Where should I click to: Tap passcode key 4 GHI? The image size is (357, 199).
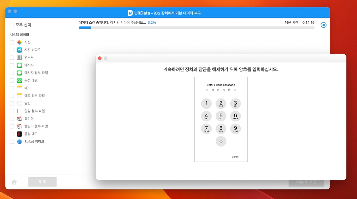point(206,116)
